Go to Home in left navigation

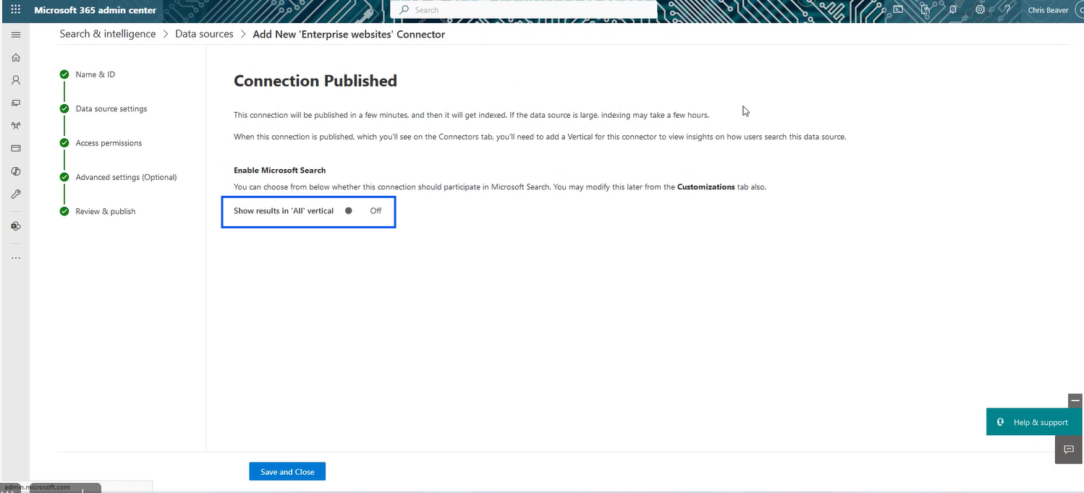coord(15,58)
